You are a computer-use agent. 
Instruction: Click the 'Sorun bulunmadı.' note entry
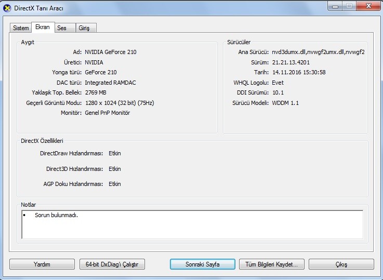click(x=56, y=215)
